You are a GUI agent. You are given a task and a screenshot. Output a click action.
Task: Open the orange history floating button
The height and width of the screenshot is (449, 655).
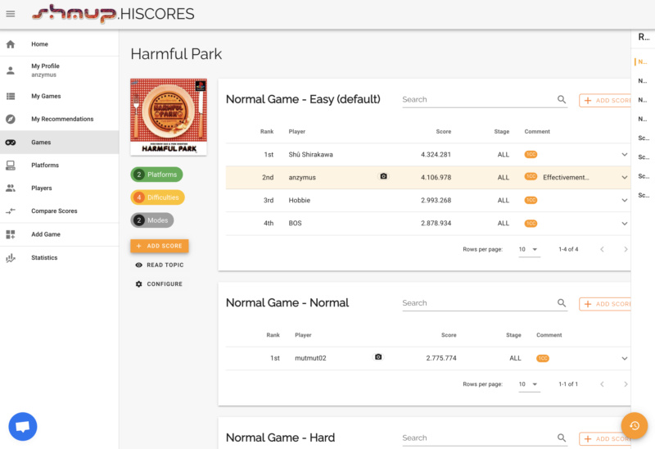click(x=635, y=425)
